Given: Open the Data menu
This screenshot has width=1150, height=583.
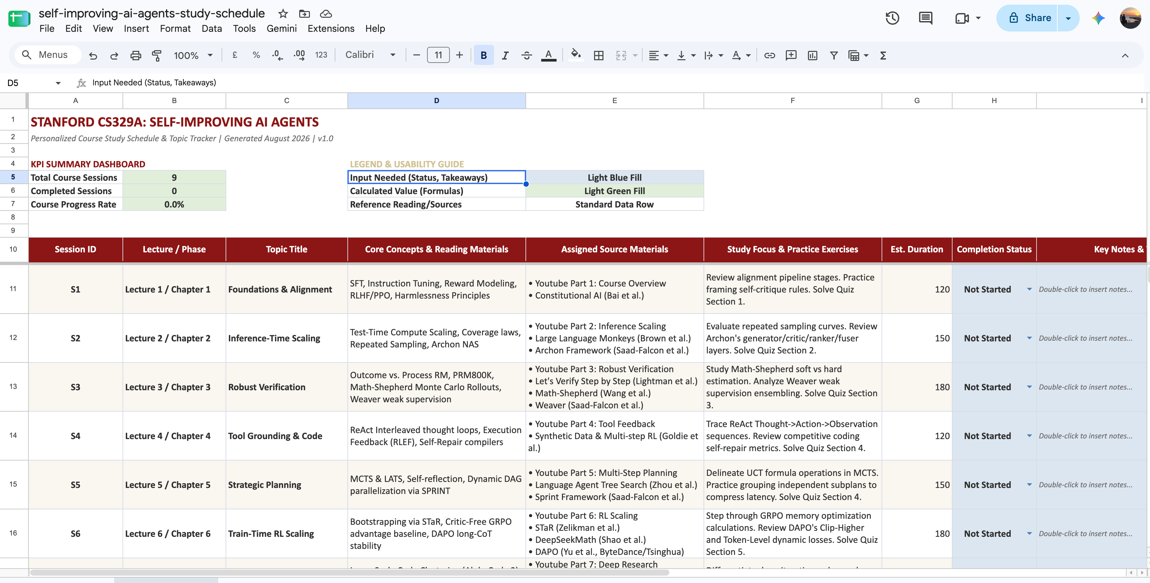Looking at the screenshot, I should [212, 28].
